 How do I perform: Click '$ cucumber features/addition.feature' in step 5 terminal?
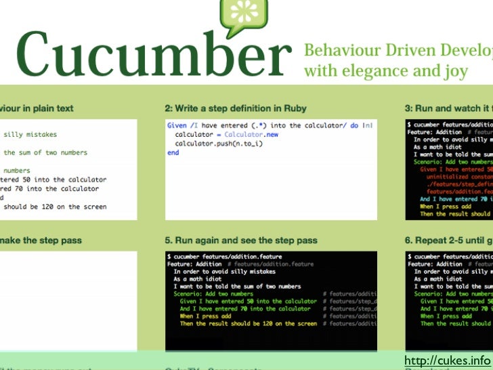coord(225,257)
